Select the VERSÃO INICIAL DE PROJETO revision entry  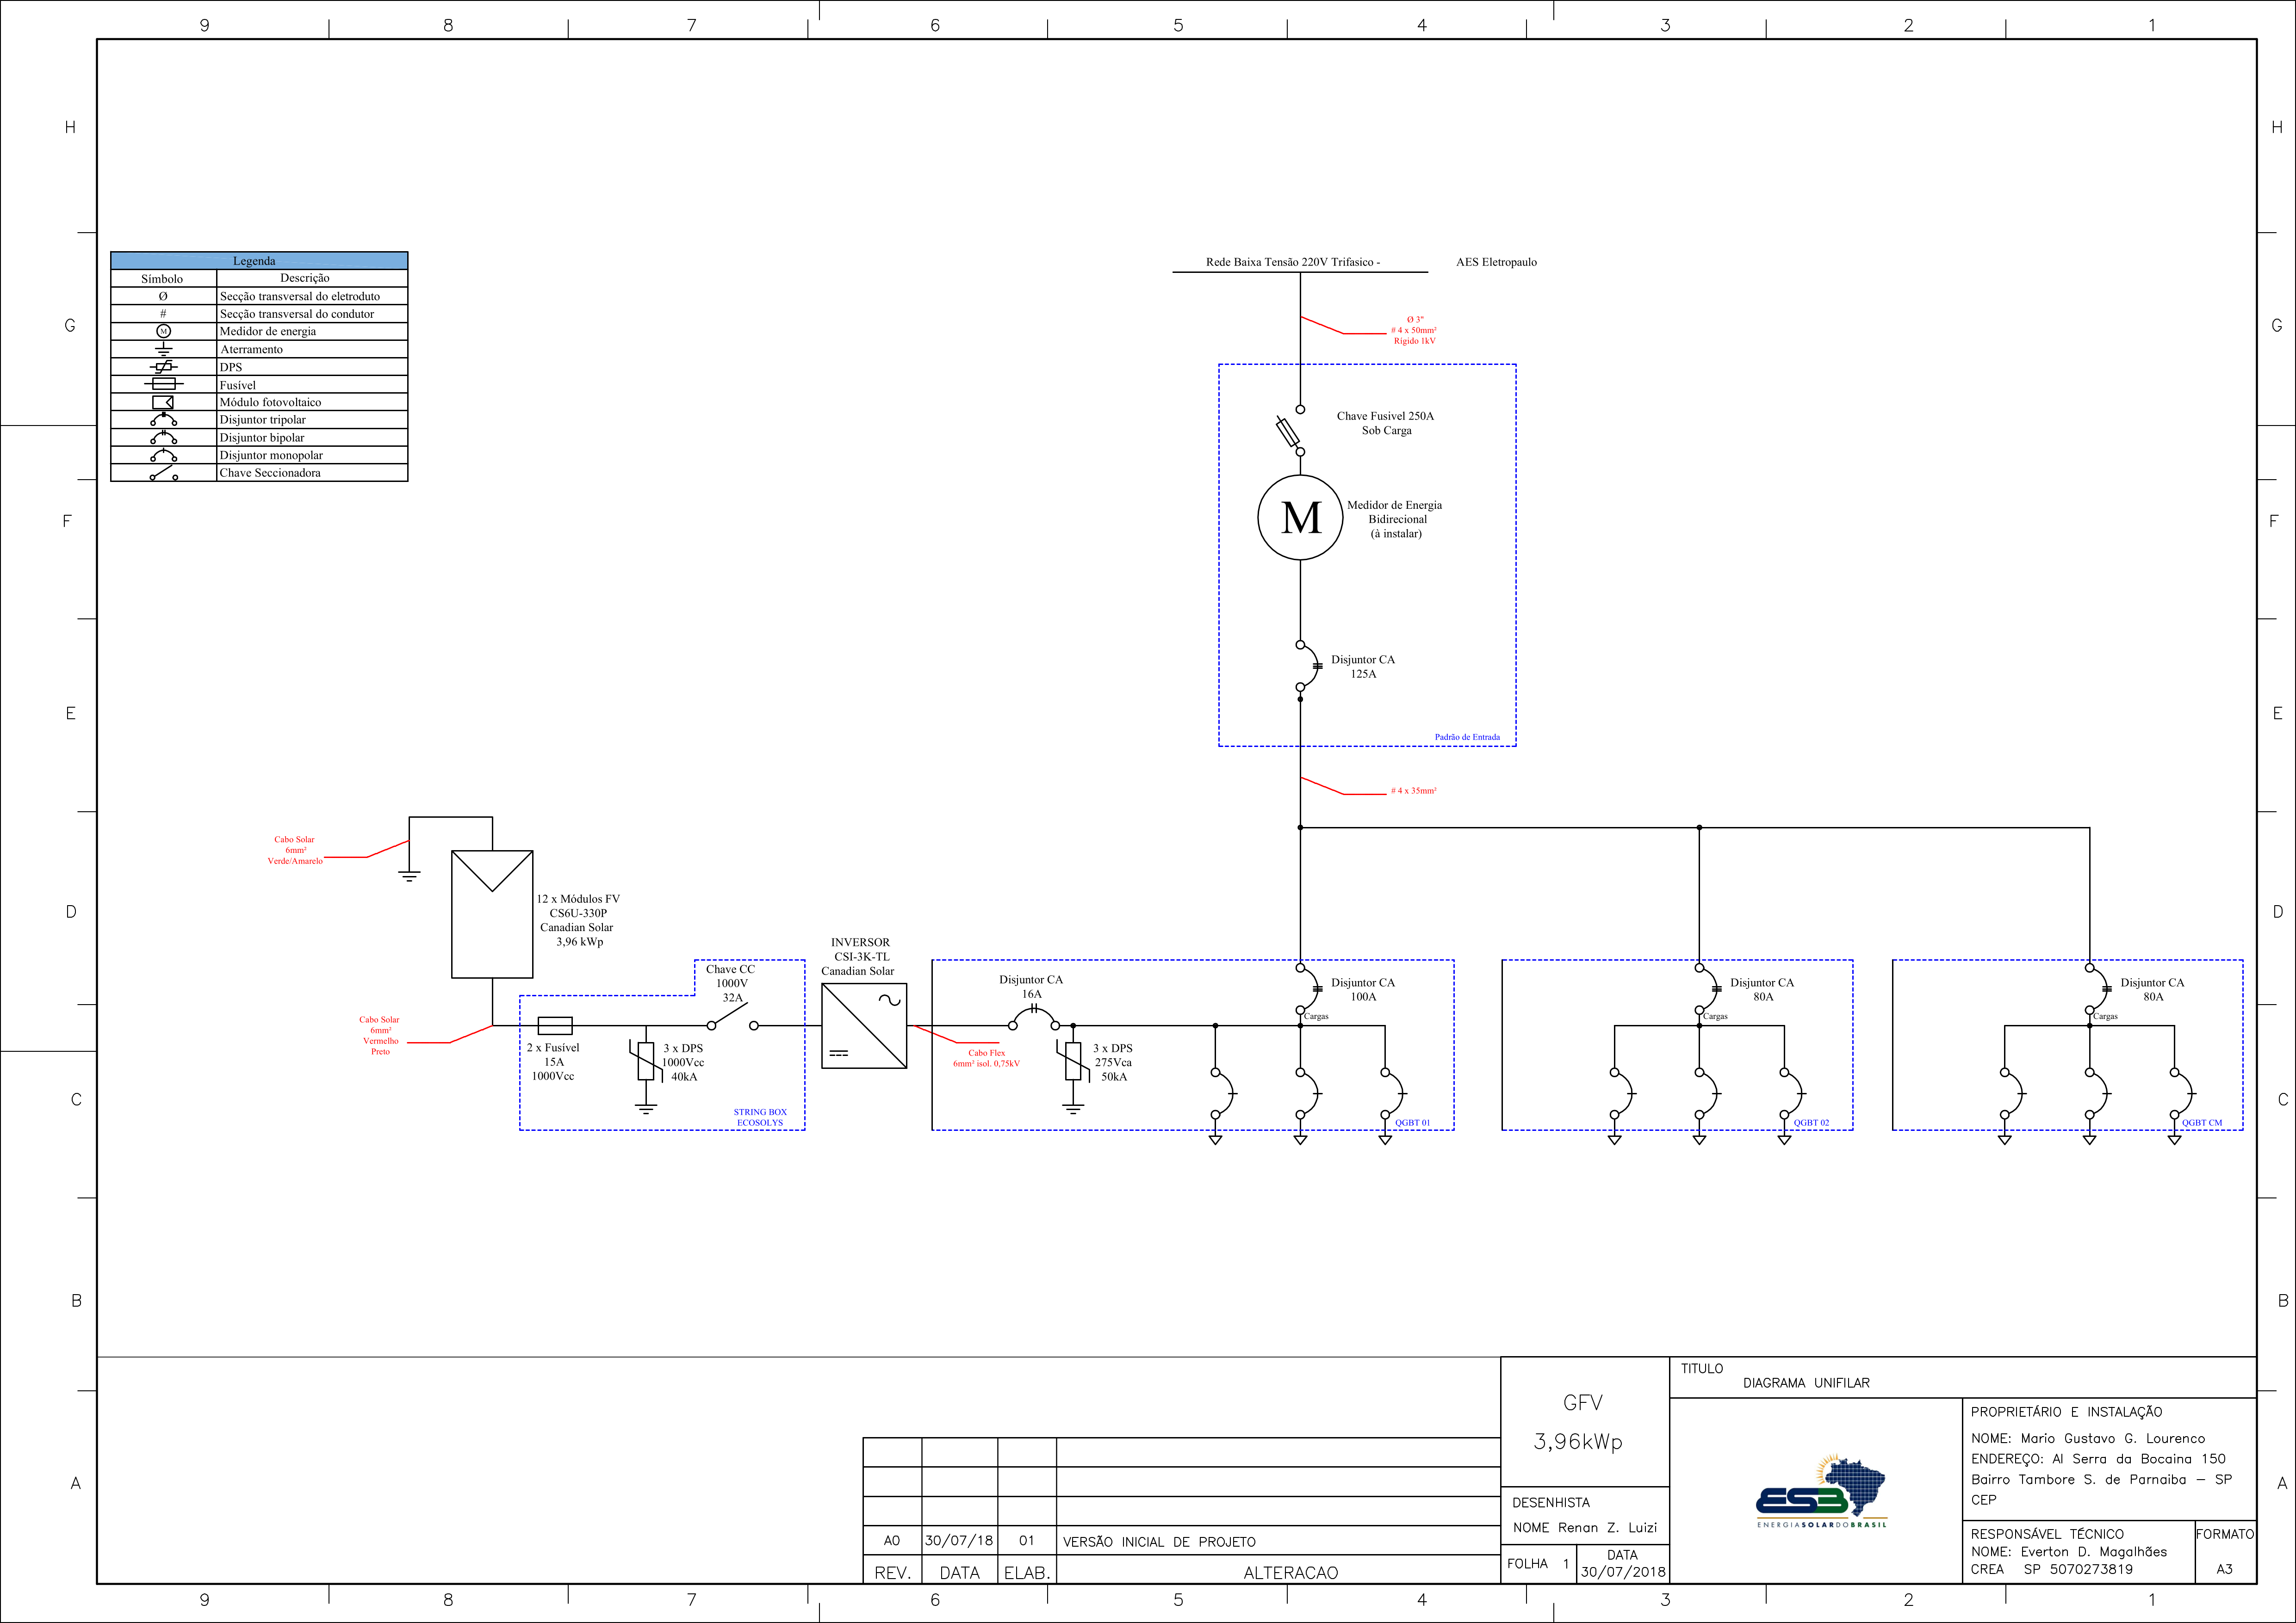[1158, 1542]
